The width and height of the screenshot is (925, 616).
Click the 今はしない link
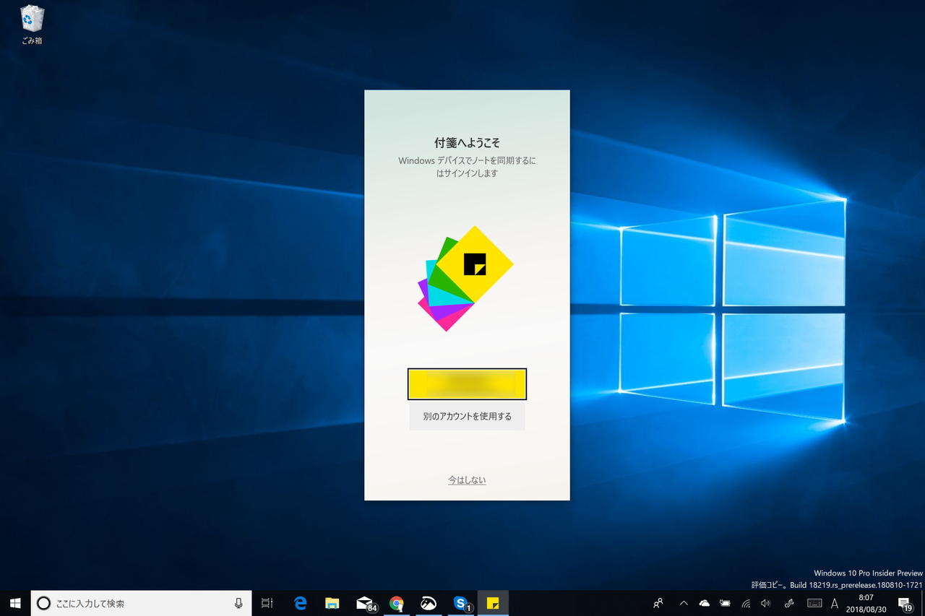click(467, 480)
